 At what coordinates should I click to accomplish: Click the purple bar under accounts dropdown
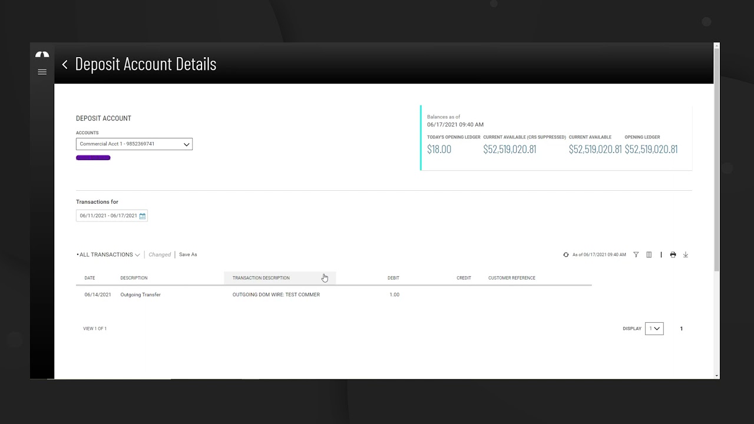93,158
